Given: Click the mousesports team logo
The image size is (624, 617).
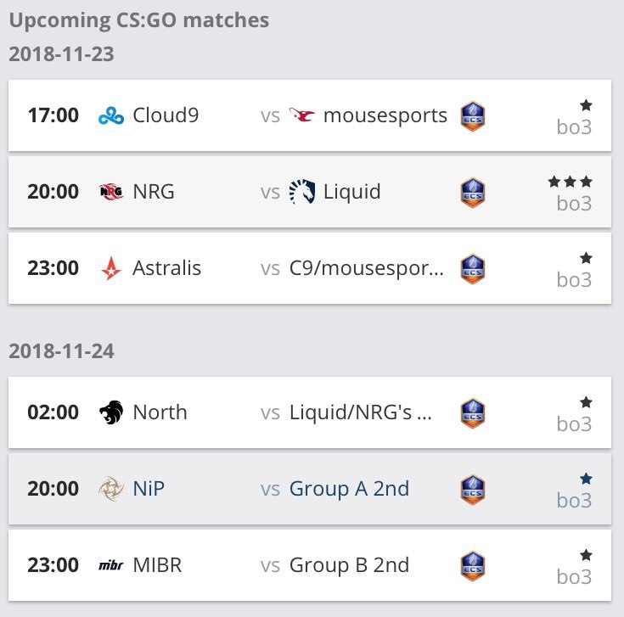Looking at the screenshot, I should click(x=302, y=115).
